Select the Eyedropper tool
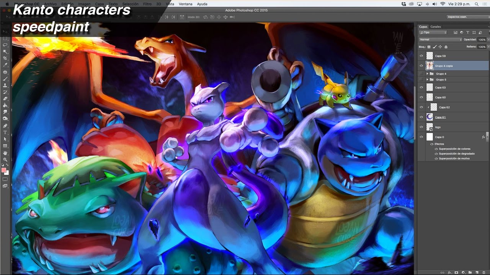 5,65
